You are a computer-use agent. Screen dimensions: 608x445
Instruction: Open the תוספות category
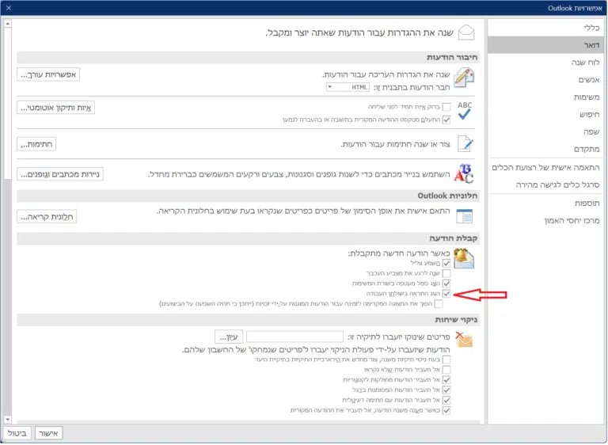tap(545, 203)
